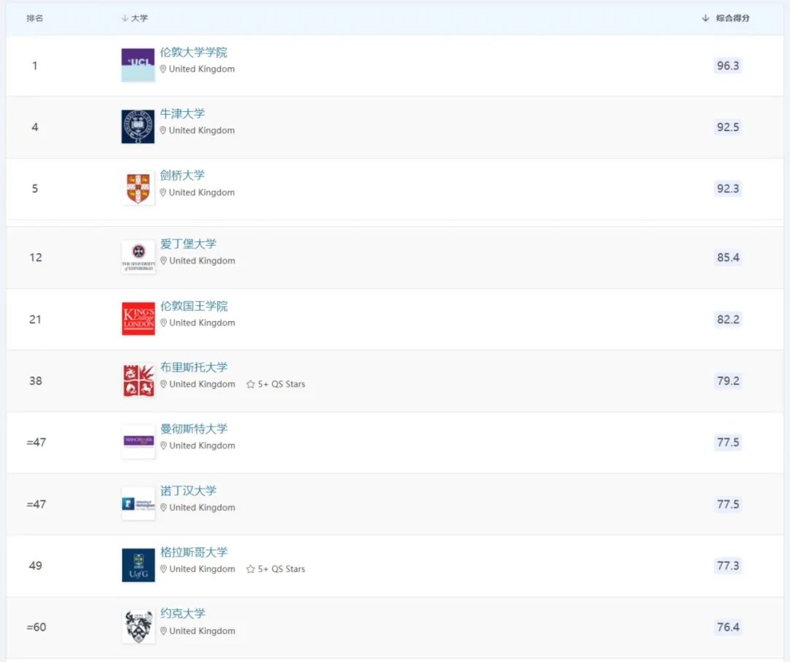Open the Cambridge University shield logo
Image resolution: width=790 pixels, height=662 pixels.
coord(138,189)
